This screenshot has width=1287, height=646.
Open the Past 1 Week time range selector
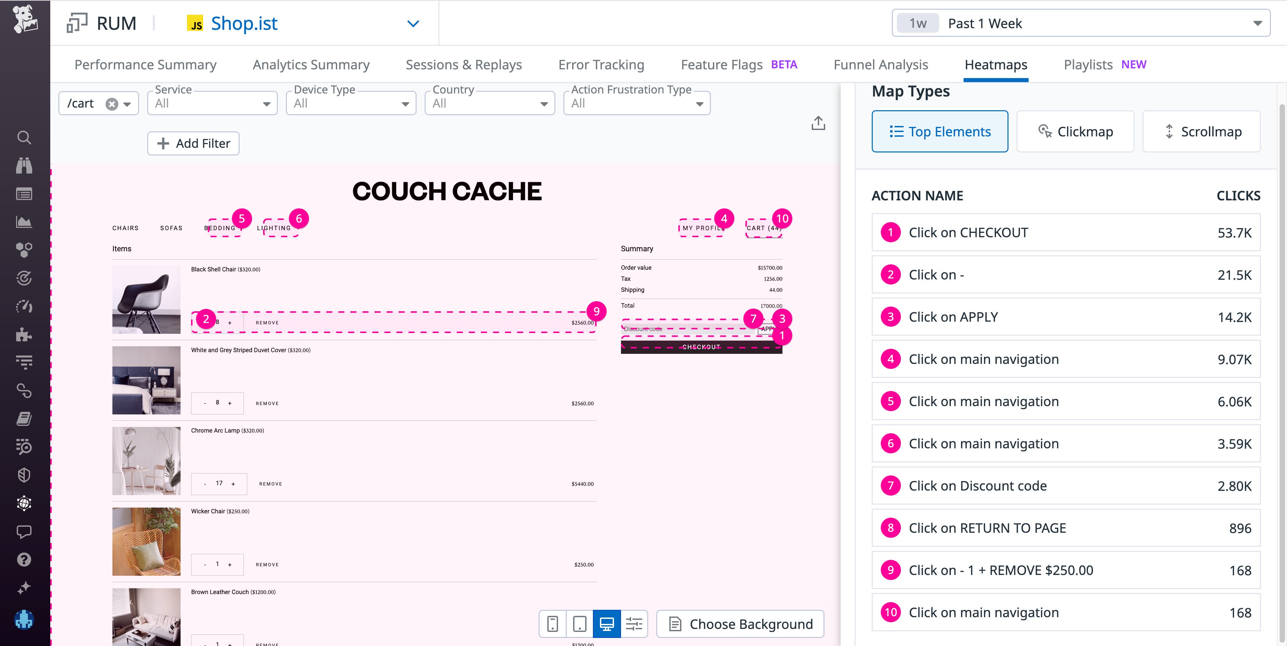1079,23
